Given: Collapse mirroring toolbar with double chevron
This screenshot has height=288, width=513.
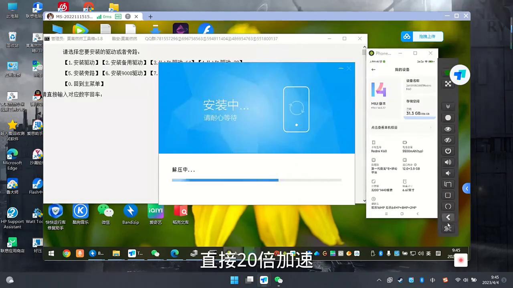Looking at the screenshot, I should pyautogui.click(x=448, y=106).
